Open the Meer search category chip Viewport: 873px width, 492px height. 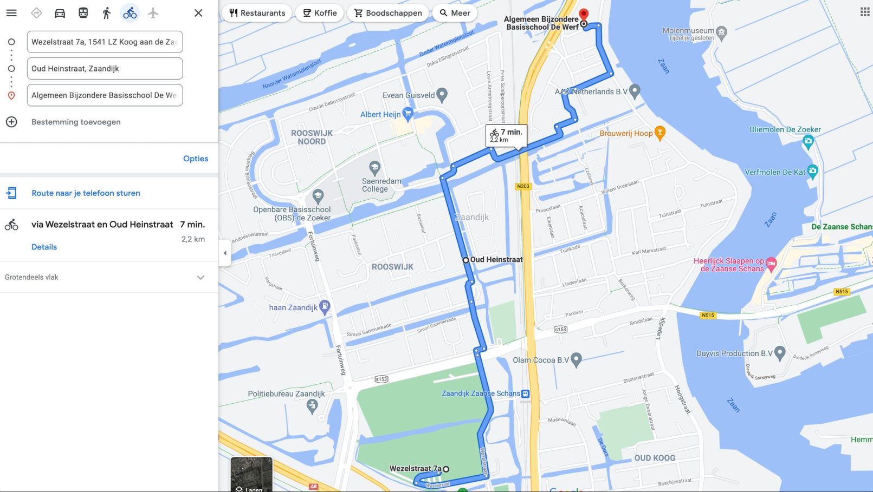click(x=455, y=13)
